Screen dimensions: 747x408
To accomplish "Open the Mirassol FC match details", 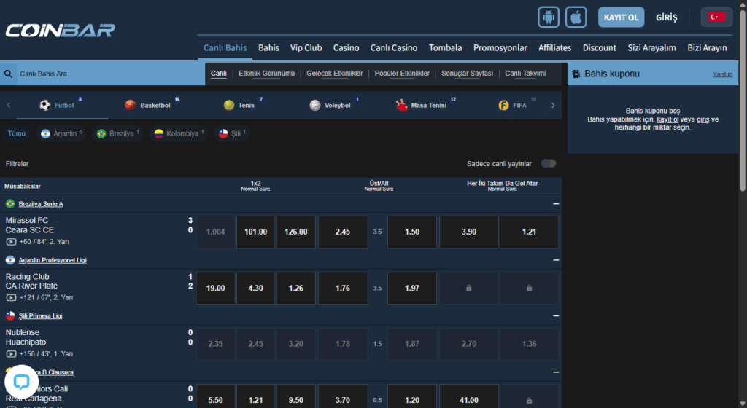I will click(29, 225).
